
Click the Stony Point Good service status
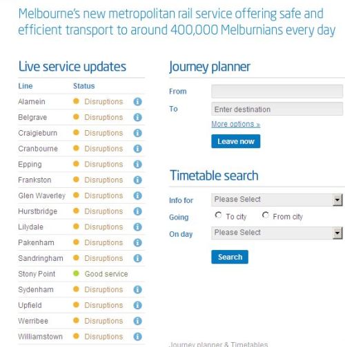(x=106, y=274)
